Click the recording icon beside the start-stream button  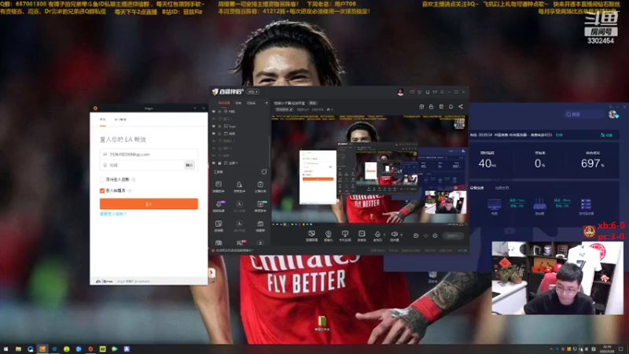(416, 235)
